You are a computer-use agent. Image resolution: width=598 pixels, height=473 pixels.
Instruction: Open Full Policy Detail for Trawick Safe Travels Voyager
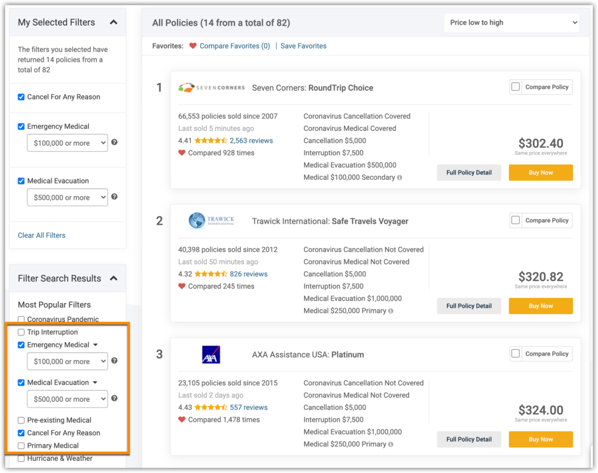click(469, 306)
